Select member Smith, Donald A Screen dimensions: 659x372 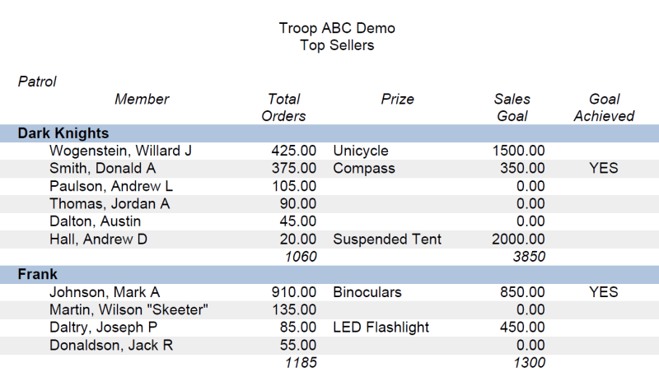click(102, 169)
